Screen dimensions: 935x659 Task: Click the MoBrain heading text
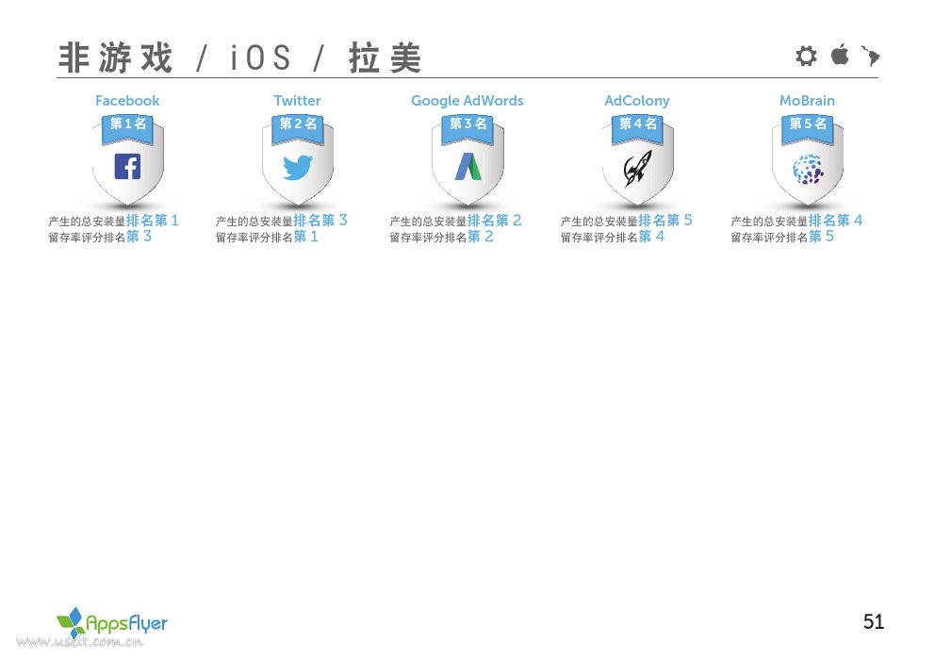pyautogui.click(x=808, y=100)
